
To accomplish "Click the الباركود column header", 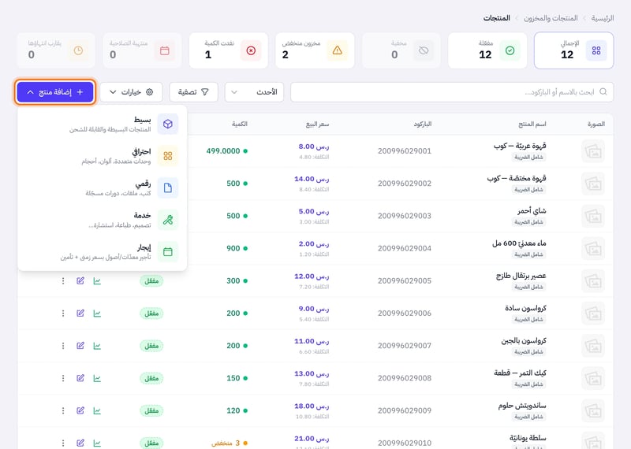I will coord(423,124).
